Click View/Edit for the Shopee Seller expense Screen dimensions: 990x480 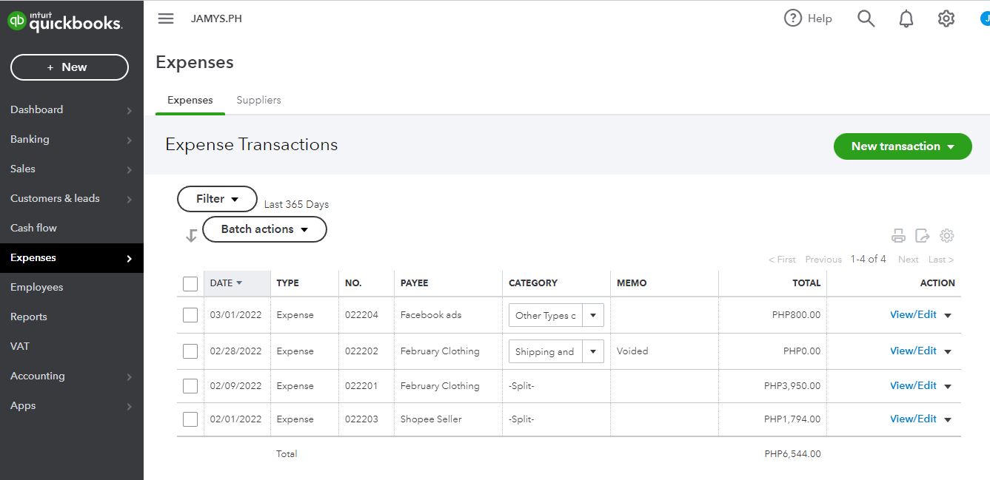(x=913, y=419)
